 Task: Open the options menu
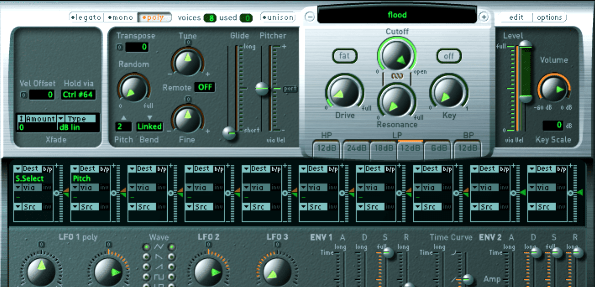click(x=549, y=17)
